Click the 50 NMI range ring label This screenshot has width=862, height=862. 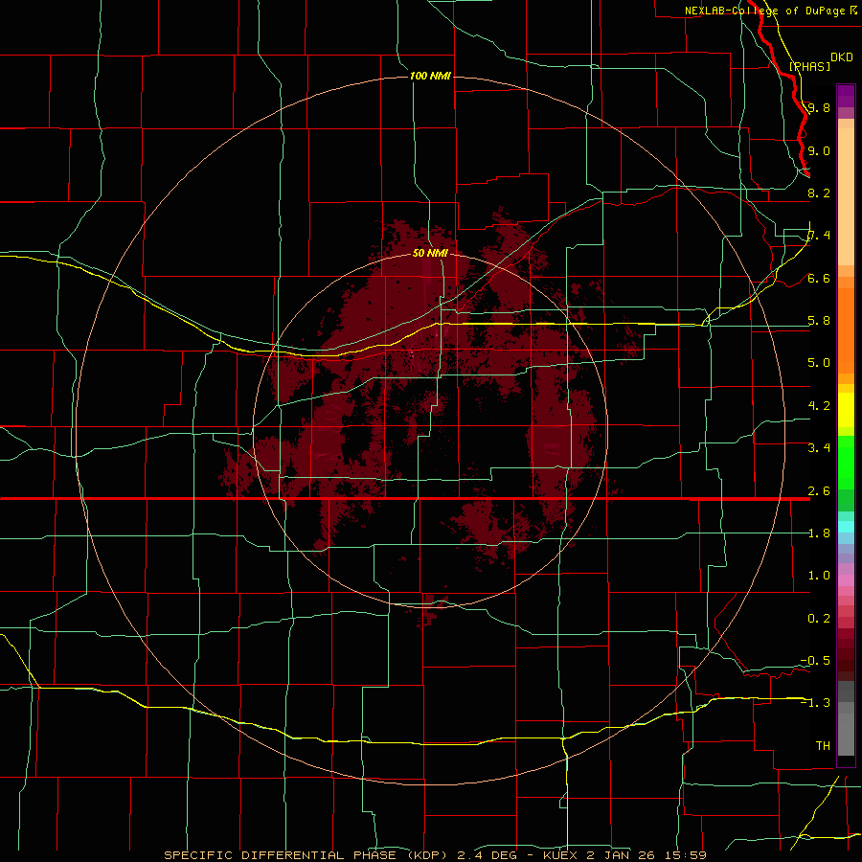tap(430, 253)
